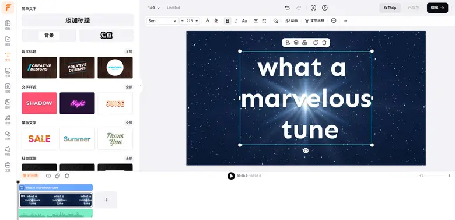
Task: Open the Templates panel in sidebar
Action: point(8,25)
